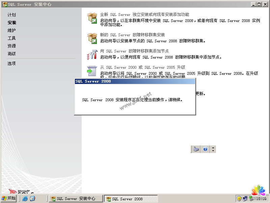
Task: Click link 全新 SQL Server 独立安装
Action: [144, 15]
